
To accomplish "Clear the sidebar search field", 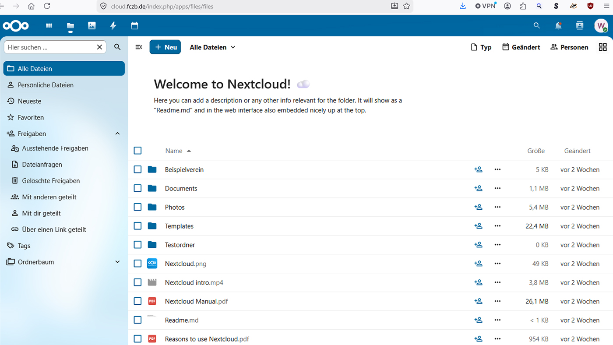I will pos(99,47).
